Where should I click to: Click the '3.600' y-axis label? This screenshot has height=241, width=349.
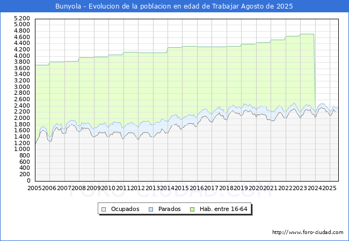[22, 68]
